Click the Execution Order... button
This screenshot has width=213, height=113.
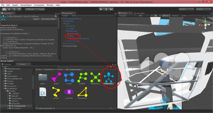click(x=49, y=19)
